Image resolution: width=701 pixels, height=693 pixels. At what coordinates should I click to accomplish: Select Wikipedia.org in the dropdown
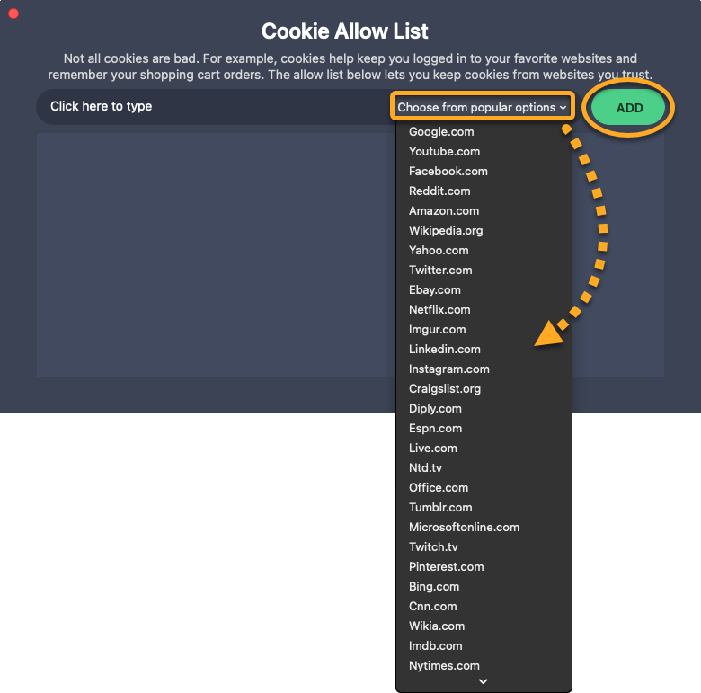[x=446, y=231]
